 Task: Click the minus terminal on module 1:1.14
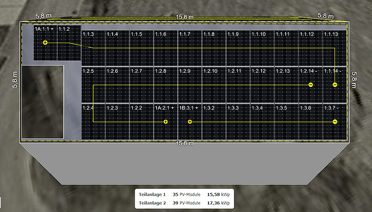(335, 85)
